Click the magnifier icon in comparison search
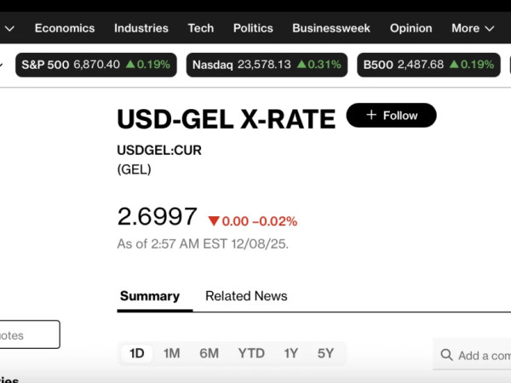The width and height of the screenshot is (511, 383). 446,355
